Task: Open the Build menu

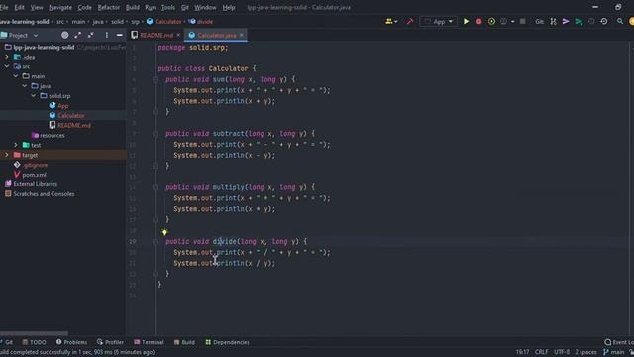Action: point(132,7)
